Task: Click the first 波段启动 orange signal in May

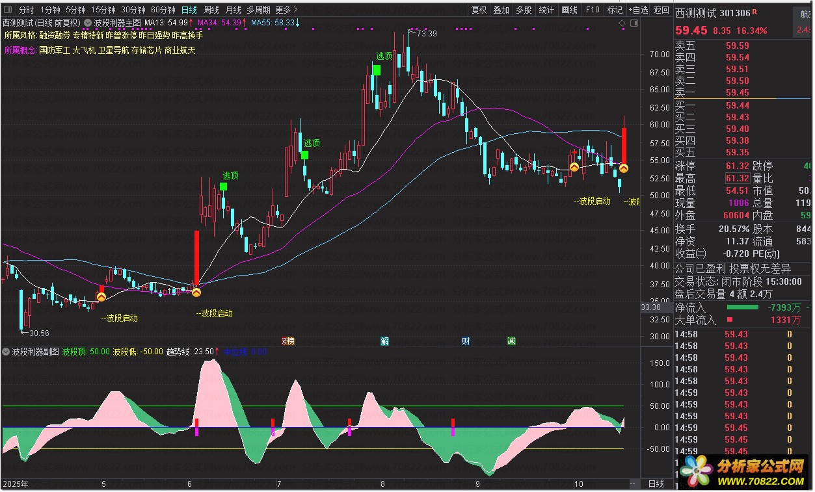Action: [x=101, y=297]
